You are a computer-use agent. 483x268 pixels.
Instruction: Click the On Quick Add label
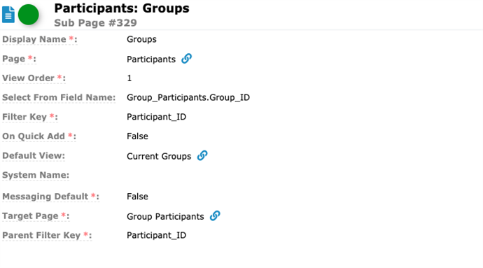(39, 136)
